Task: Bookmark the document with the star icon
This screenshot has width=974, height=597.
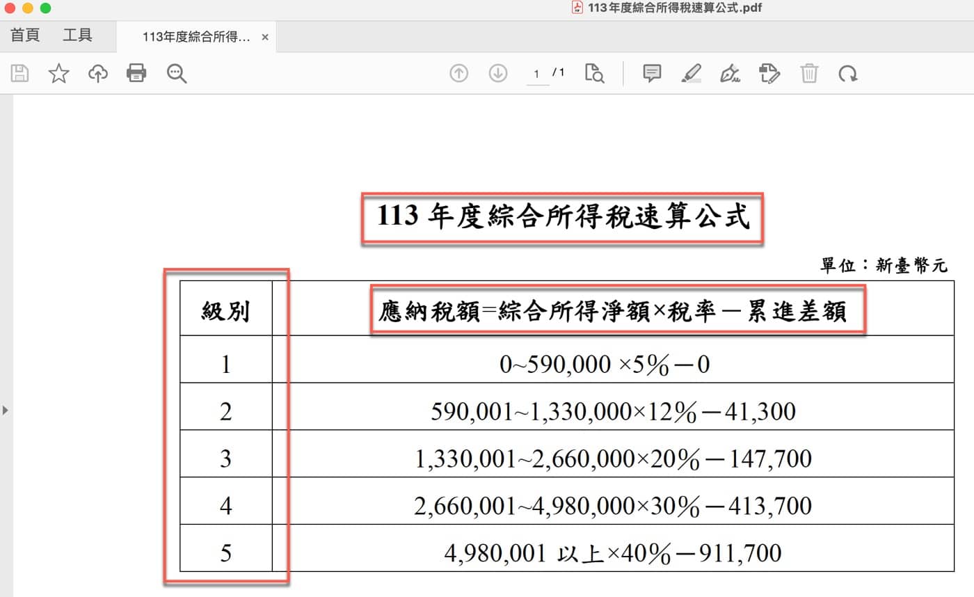Action: [x=59, y=73]
